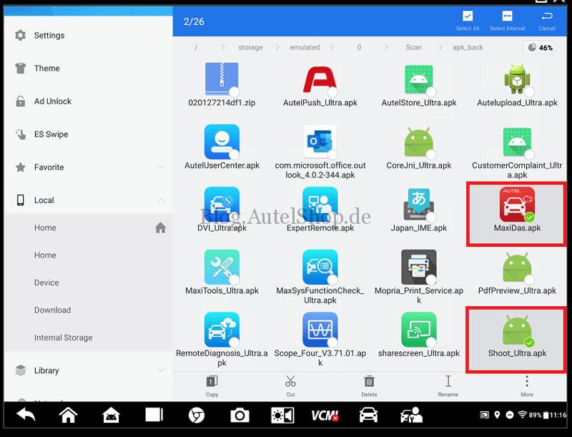Open Ad Unlock in the sidebar

[52, 102]
